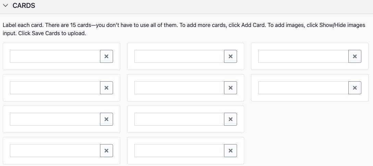
Task: Delete the right card in the second row
Action: click(355, 88)
